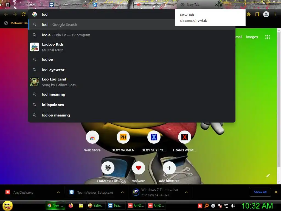
Task: Close the downloads bar
Action: tap(276, 192)
